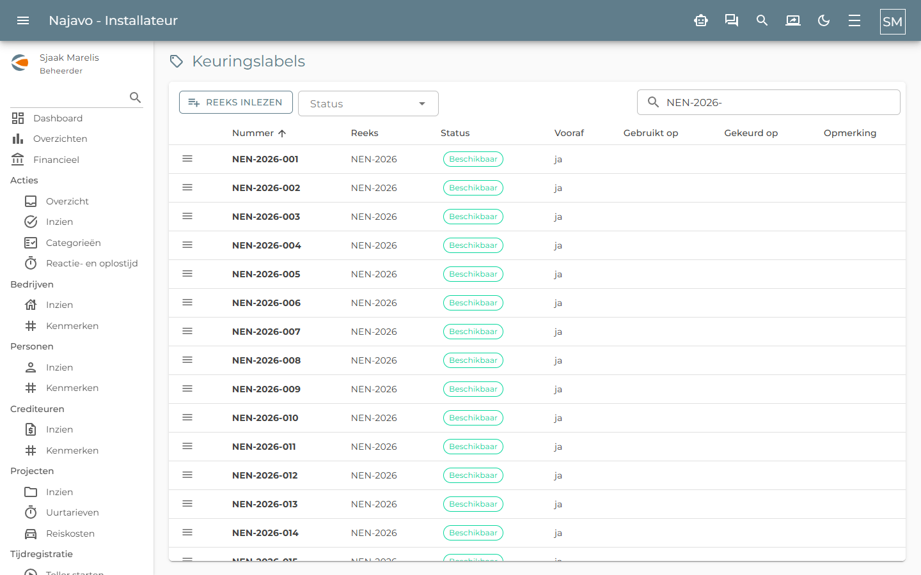Click the sidebar search magnifier icon
This screenshot has width=921, height=575.
135,97
